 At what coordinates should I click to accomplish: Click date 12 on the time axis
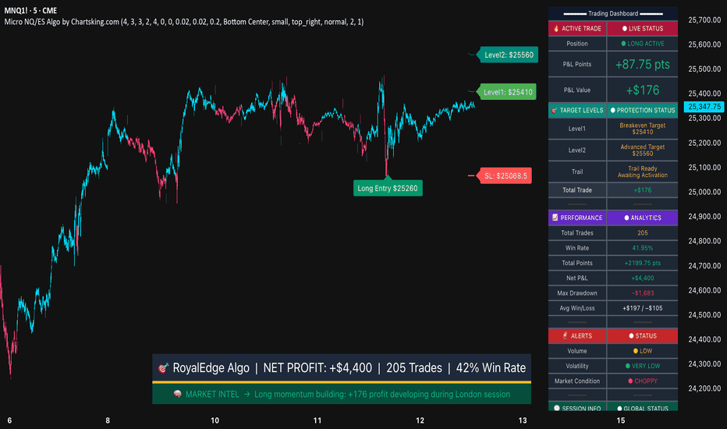[420, 420]
